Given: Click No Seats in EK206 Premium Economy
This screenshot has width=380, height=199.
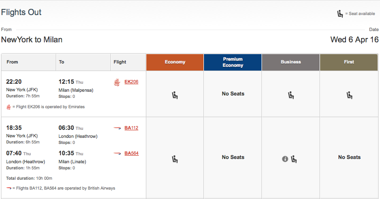Looking at the screenshot, I should tap(233, 94).
